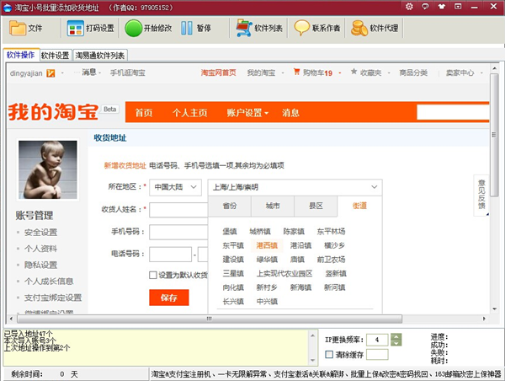Image resolution: width=505 pixels, height=381 pixels.
Task: Open 隐私设置 in account sidebar
Action: click(x=40, y=266)
